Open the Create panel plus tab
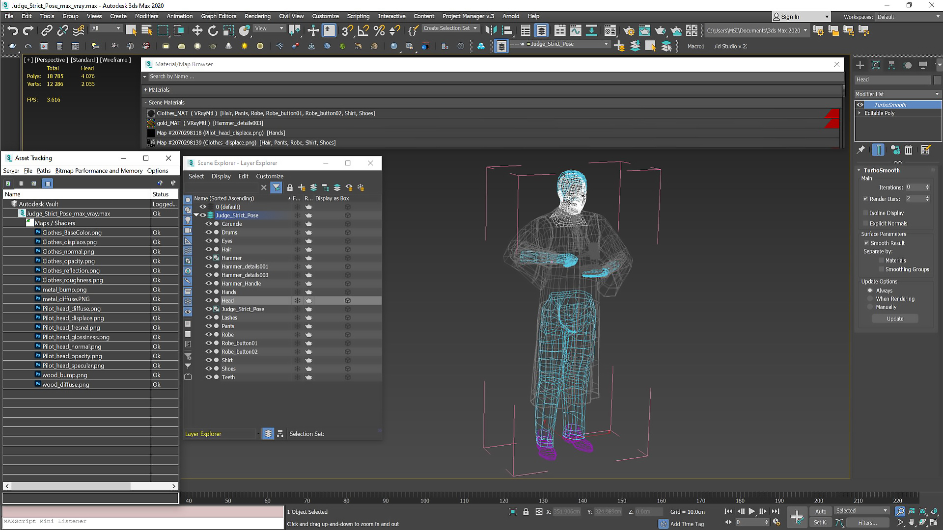Screen dimensions: 943x530 (860, 65)
